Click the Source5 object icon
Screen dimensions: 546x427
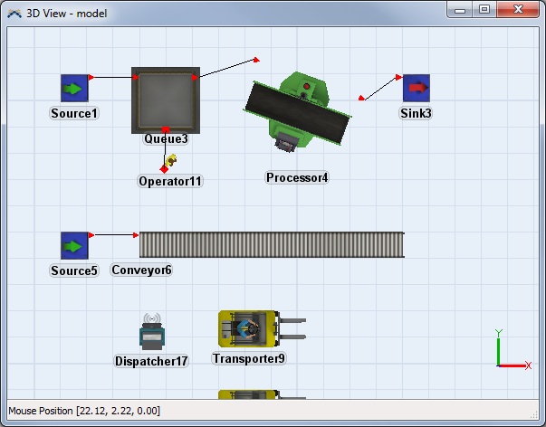(x=74, y=245)
